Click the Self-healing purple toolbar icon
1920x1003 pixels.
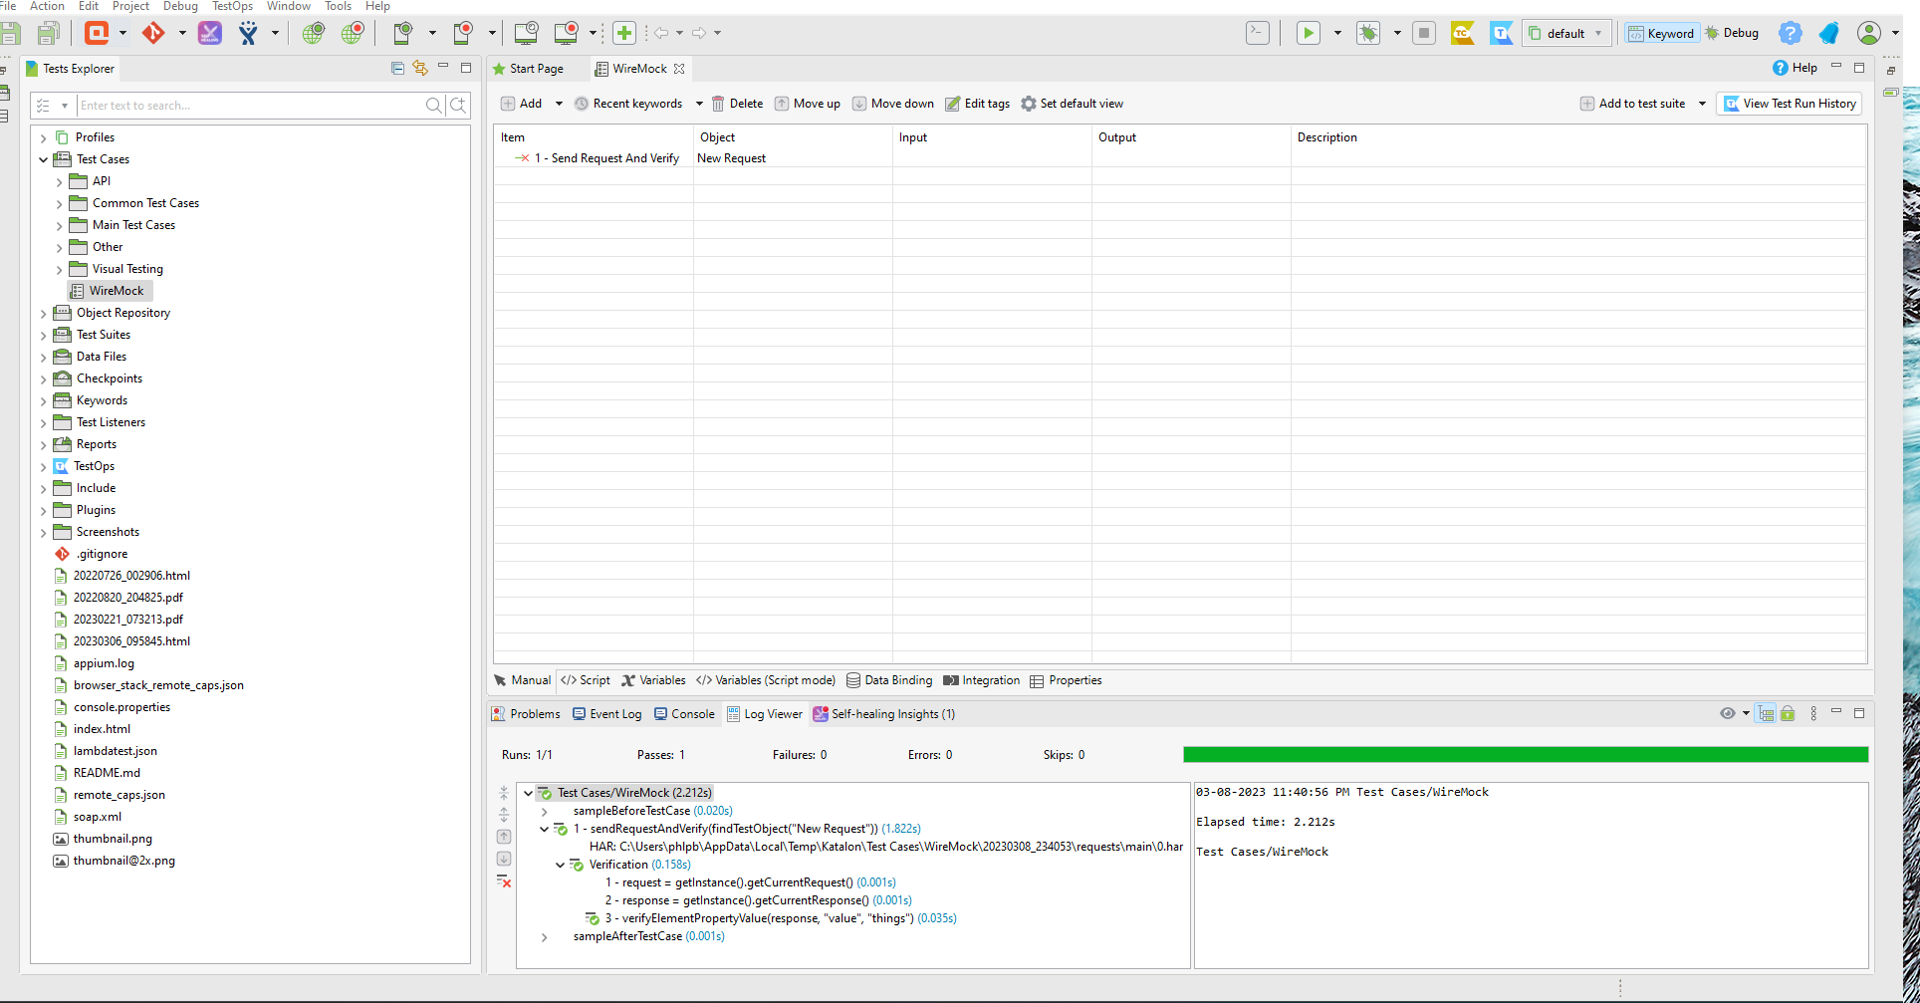(x=210, y=33)
